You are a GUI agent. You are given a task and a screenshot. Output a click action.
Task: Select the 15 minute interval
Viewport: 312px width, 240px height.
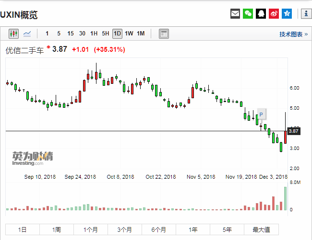[x=71, y=34]
